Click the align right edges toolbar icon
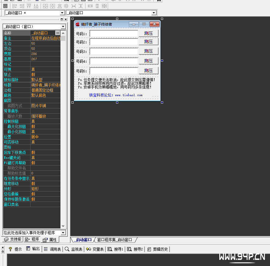Viewport: 270px width, 266px height. coord(22,6)
